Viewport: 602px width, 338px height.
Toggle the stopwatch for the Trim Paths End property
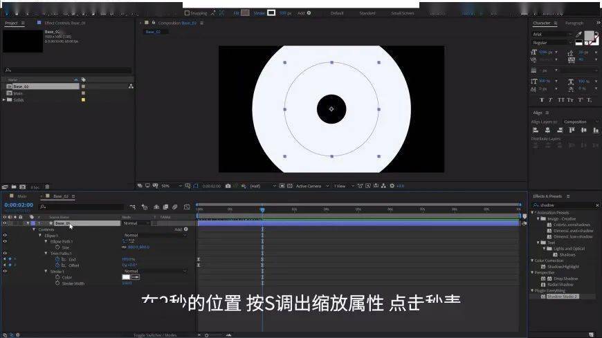(x=57, y=259)
